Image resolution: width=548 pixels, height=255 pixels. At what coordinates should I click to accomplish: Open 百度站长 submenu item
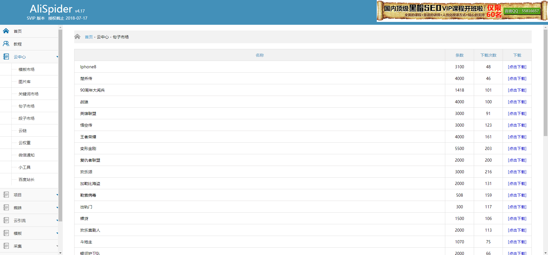[27, 180]
